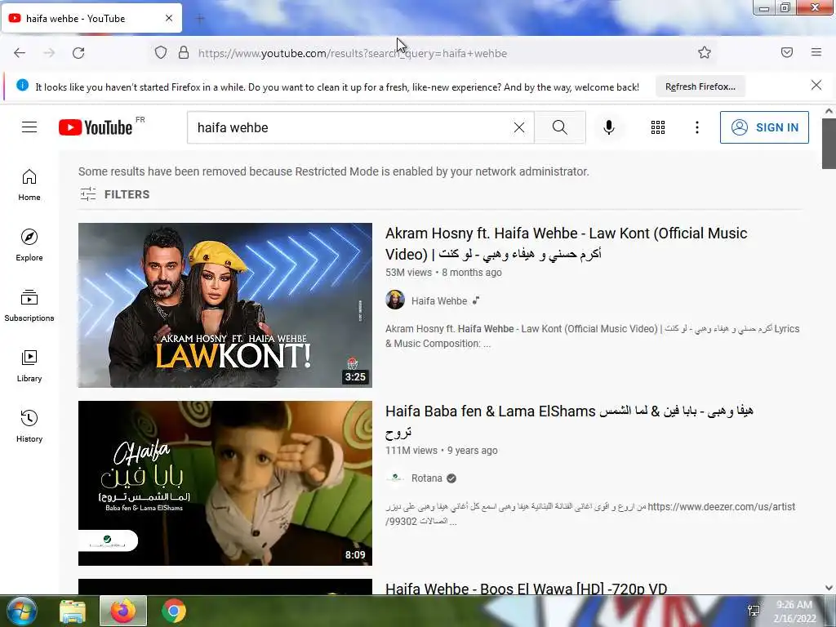Open the Boos El Wawa video title

(x=527, y=589)
